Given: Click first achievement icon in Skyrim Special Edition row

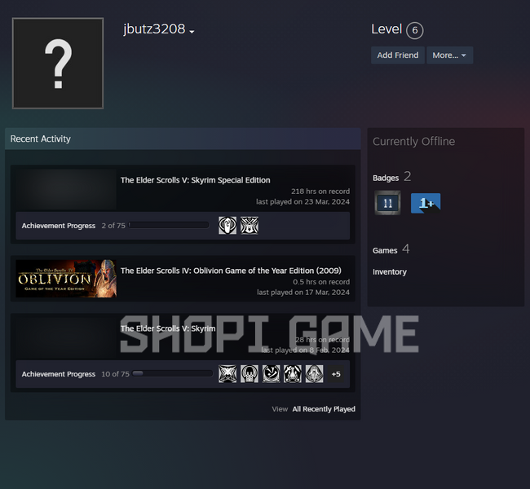Looking at the screenshot, I should [x=227, y=226].
